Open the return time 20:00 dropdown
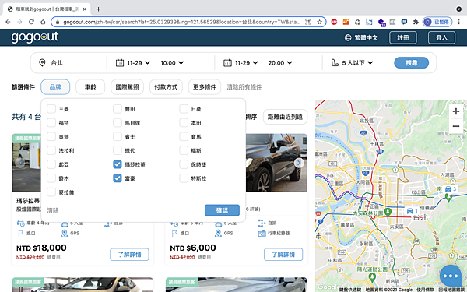Screen dimensions: 467x292 [x=280, y=63]
